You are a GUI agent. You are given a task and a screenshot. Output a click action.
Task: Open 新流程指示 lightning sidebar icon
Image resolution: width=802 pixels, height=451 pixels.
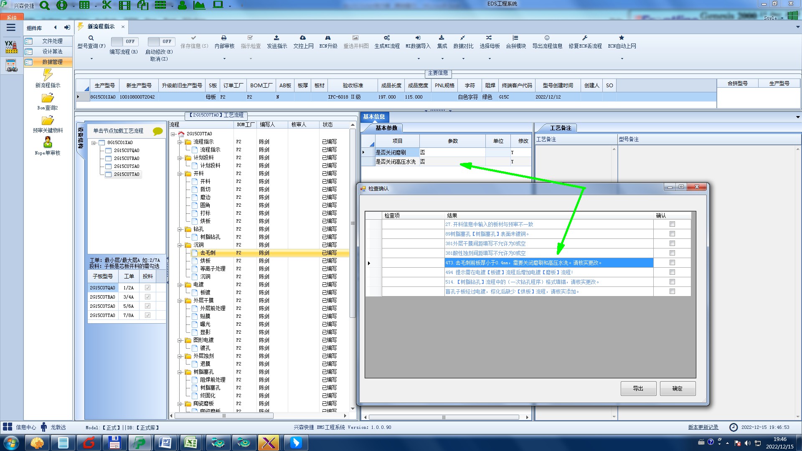tap(48, 75)
